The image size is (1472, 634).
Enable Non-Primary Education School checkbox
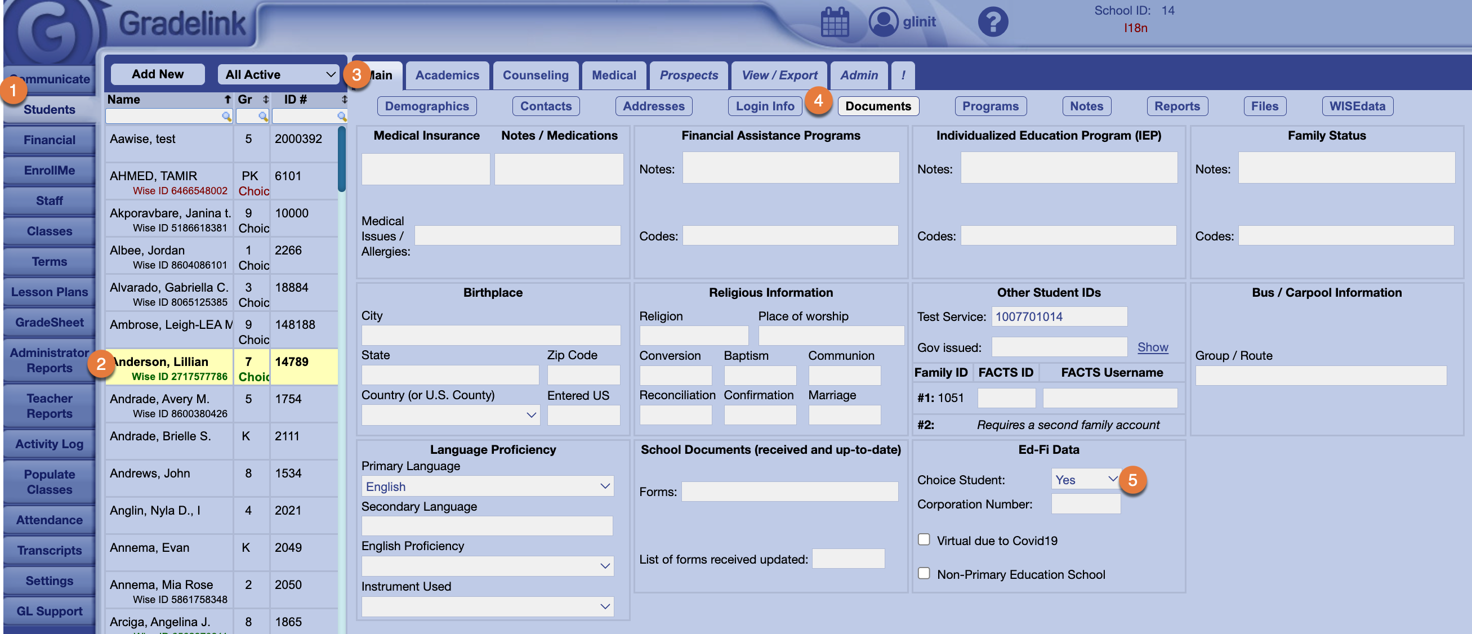924,573
